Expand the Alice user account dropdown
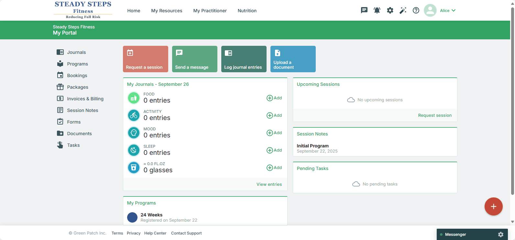515x240 pixels. (448, 10)
